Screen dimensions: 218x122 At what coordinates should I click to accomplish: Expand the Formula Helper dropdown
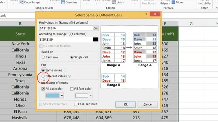point(169,3)
